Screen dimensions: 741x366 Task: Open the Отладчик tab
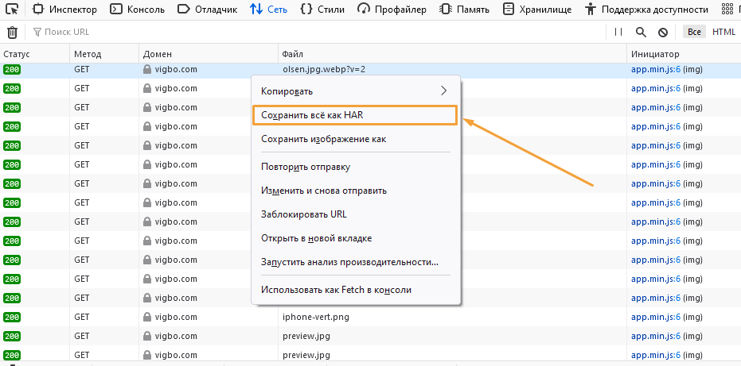(208, 9)
